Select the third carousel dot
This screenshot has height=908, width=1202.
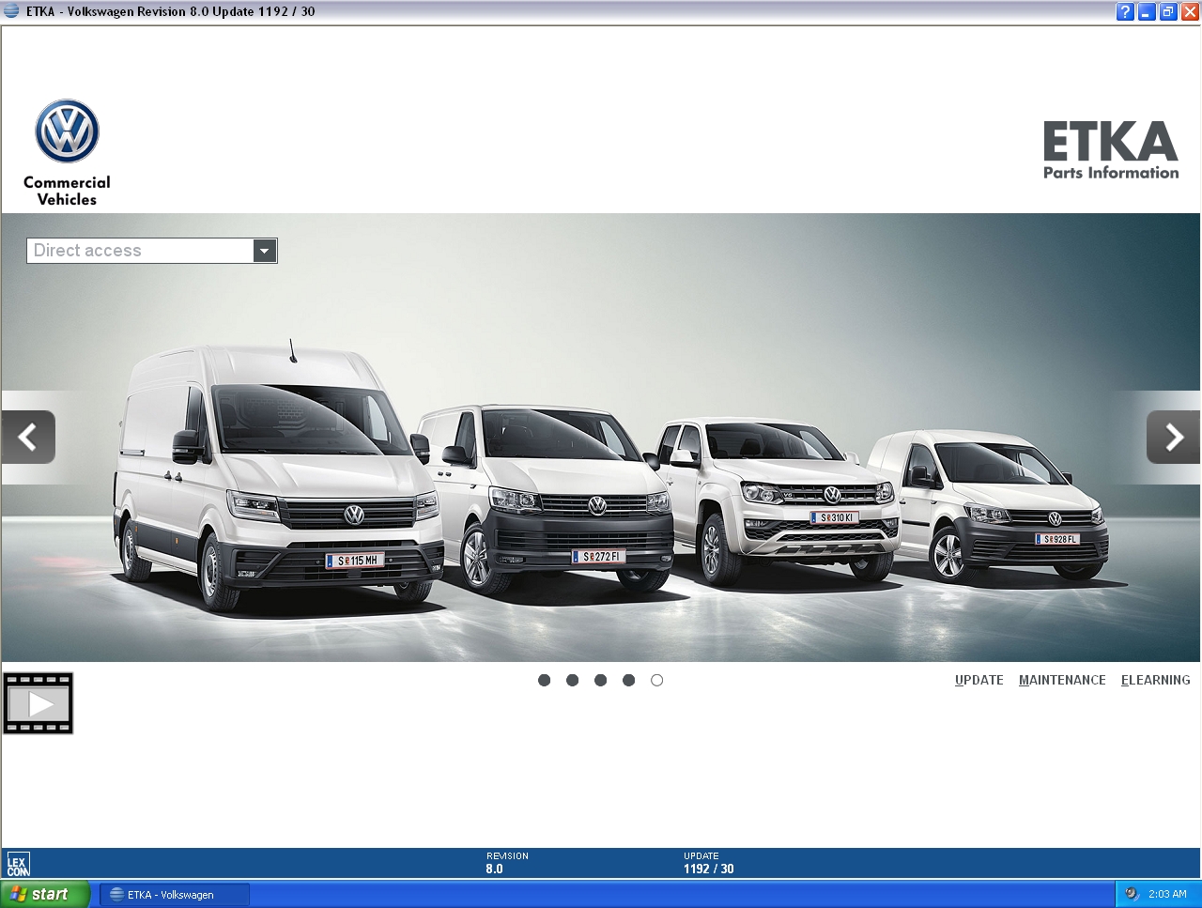click(x=600, y=680)
